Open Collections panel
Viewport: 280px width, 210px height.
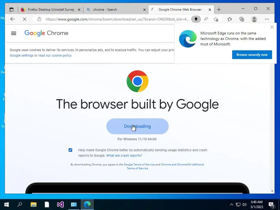[x=242, y=19]
